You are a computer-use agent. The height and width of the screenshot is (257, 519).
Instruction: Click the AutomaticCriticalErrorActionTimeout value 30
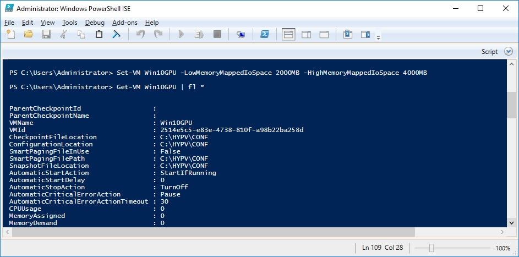(x=164, y=201)
